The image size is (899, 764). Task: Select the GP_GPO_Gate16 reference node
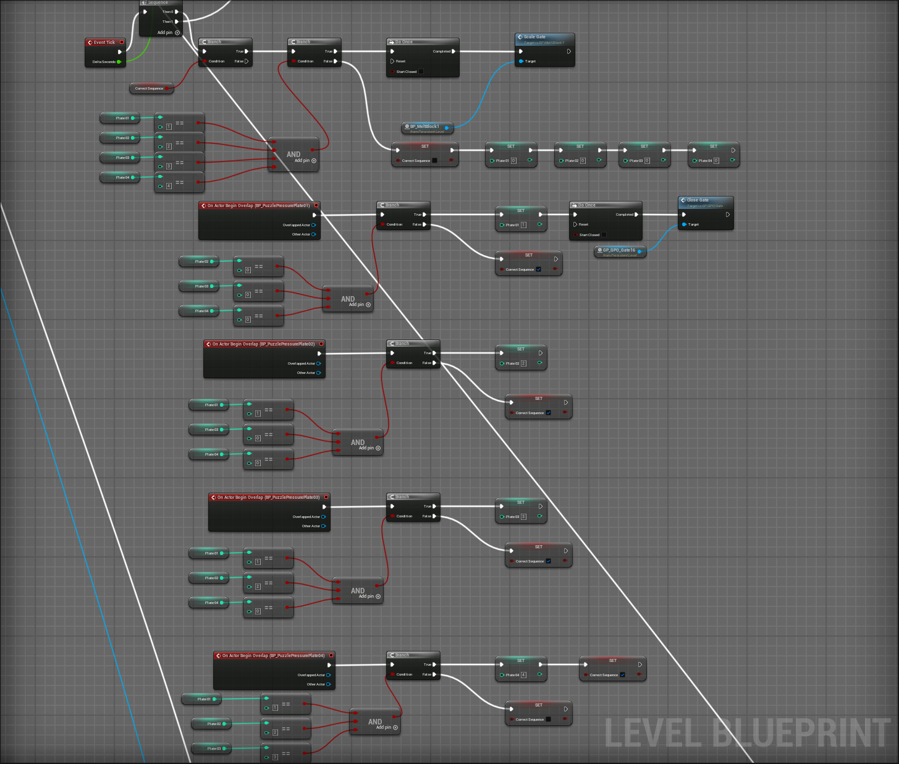tap(620, 252)
